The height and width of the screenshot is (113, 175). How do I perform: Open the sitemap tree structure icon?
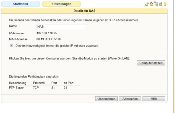(156, 4)
